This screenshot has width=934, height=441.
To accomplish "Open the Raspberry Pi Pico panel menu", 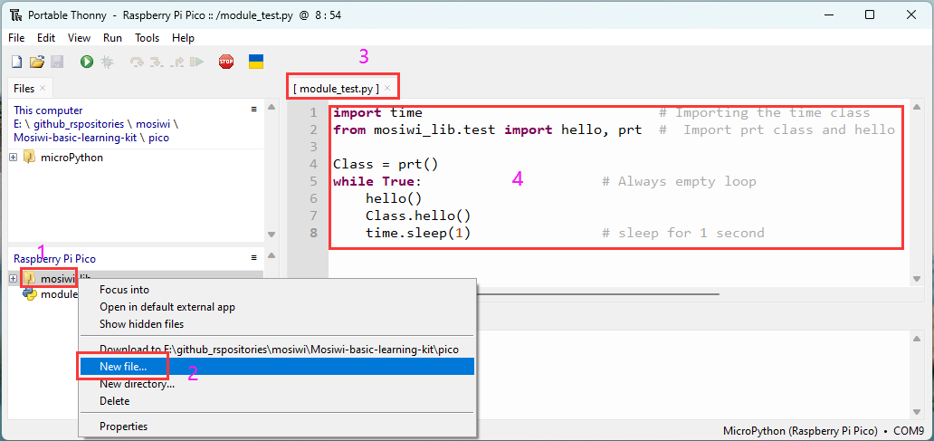I will [253, 257].
